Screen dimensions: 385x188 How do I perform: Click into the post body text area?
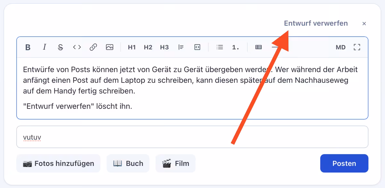tap(192, 88)
